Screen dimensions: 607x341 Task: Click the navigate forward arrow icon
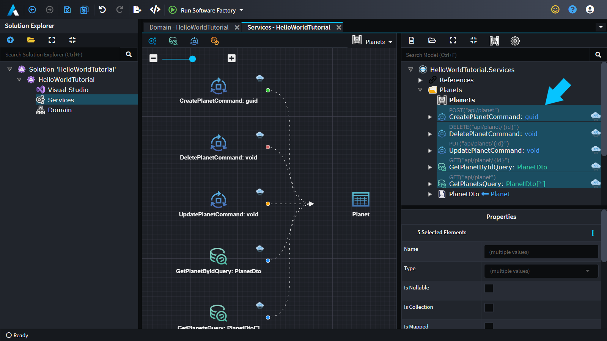click(x=50, y=10)
